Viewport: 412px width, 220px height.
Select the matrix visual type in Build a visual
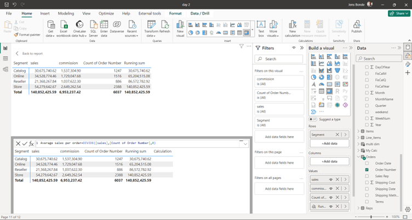click(329, 91)
